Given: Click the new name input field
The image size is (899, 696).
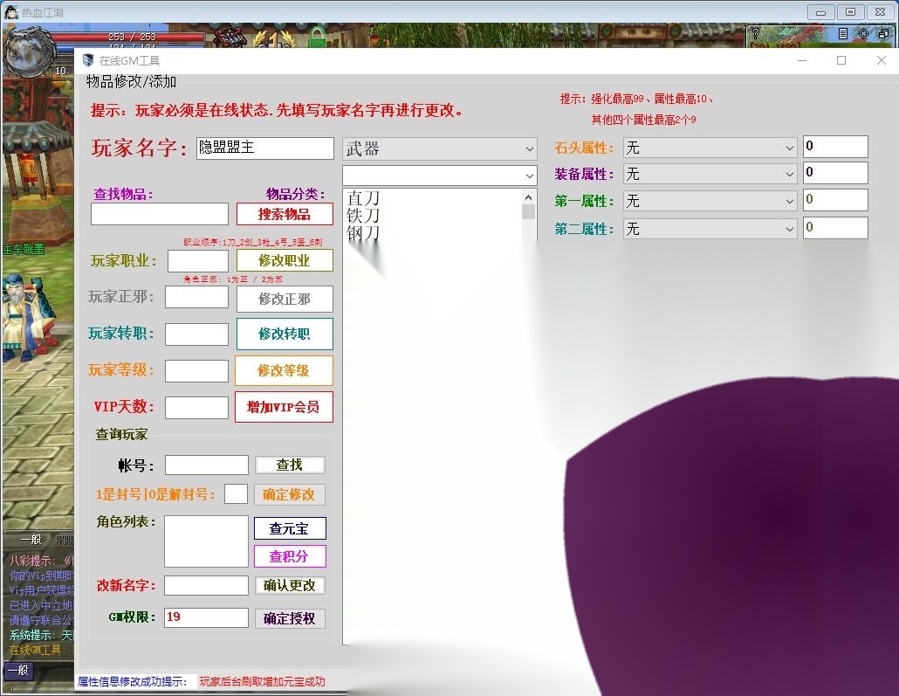Looking at the screenshot, I should 206,586.
